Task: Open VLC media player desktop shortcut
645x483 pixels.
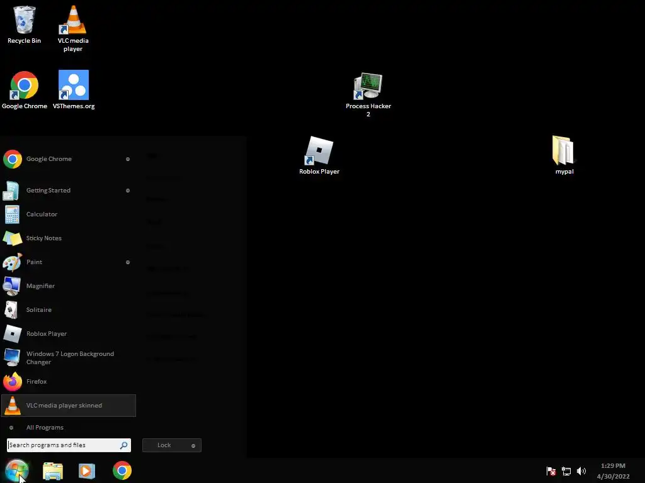Action: [x=73, y=29]
